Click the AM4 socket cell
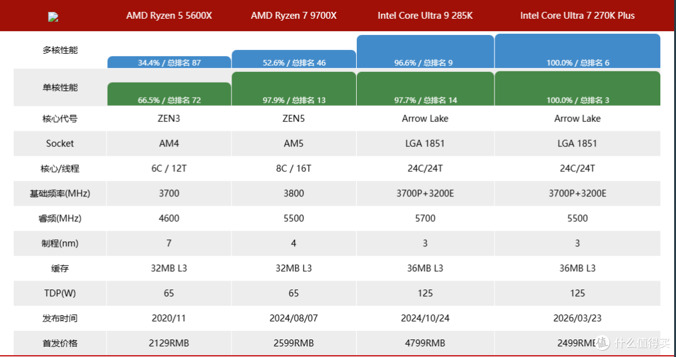Image resolution: width=676 pixels, height=357 pixels. (169, 143)
